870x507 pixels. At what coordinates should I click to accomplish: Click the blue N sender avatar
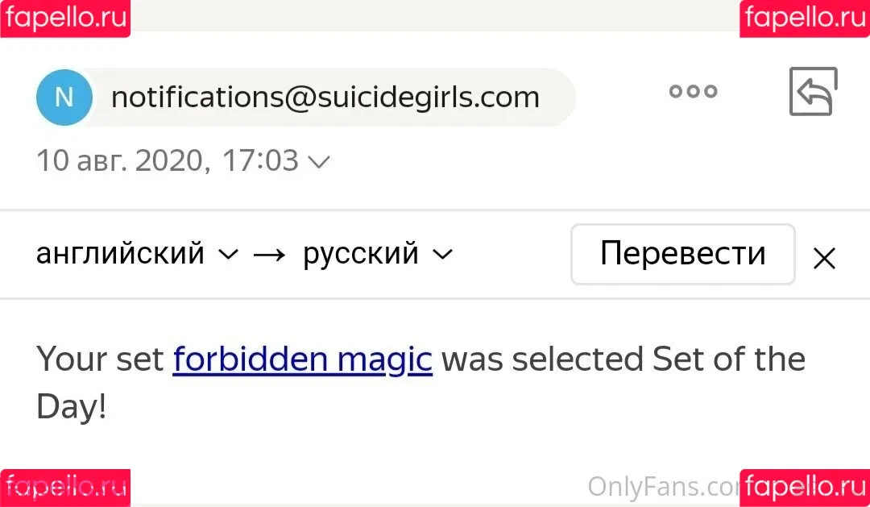[64, 98]
